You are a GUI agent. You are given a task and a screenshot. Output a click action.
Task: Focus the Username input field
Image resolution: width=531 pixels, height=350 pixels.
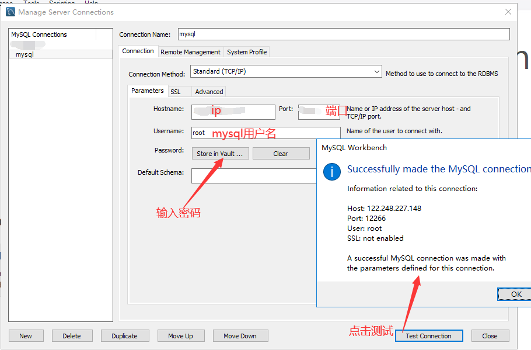pos(266,133)
